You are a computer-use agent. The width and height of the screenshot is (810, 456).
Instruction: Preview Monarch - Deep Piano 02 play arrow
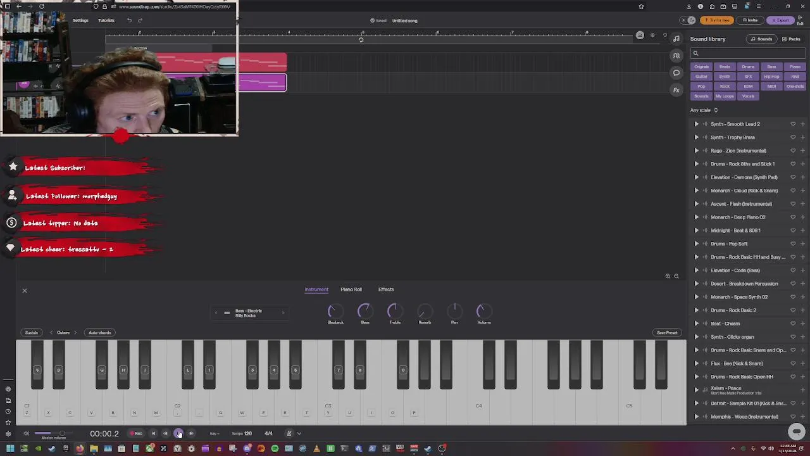[x=697, y=217]
